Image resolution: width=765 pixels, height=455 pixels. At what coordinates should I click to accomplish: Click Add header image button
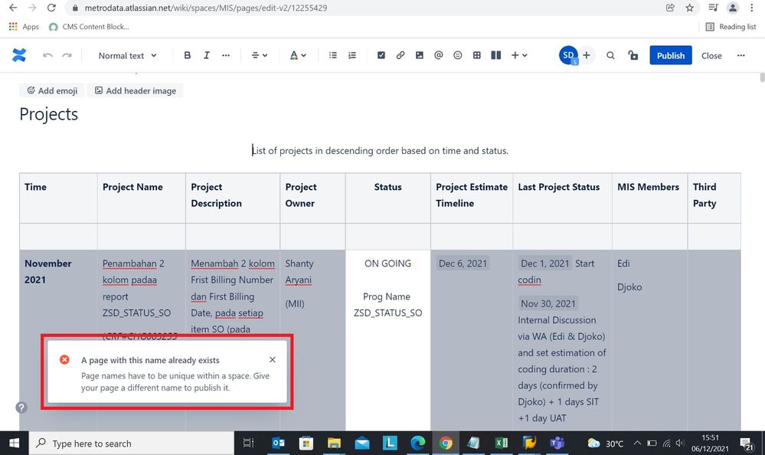(x=135, y=90)
